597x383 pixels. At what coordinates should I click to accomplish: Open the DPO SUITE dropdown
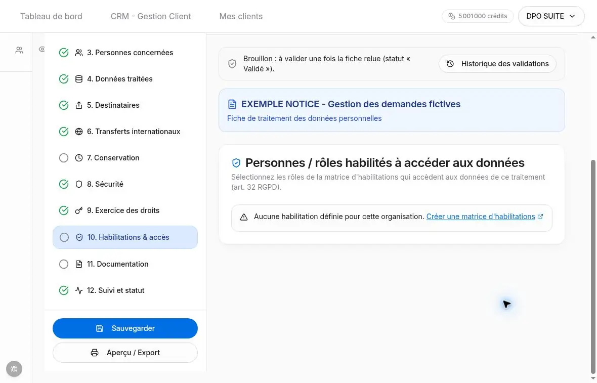(551, 16)
